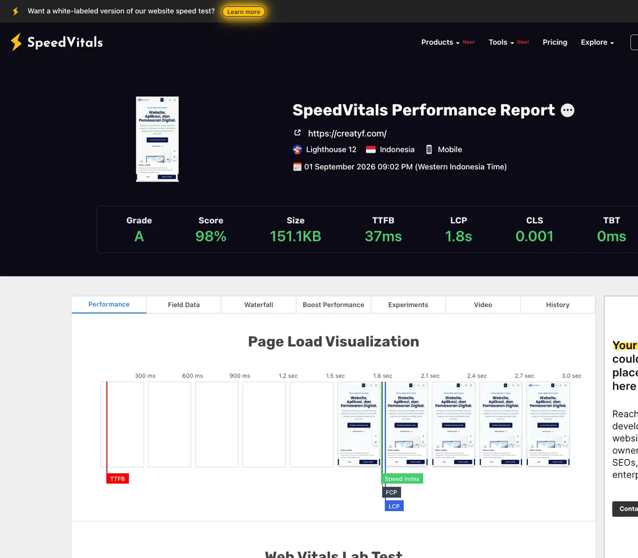Click the SpeedVitals wordmark

pyautogui.click(x=65, y=42)
